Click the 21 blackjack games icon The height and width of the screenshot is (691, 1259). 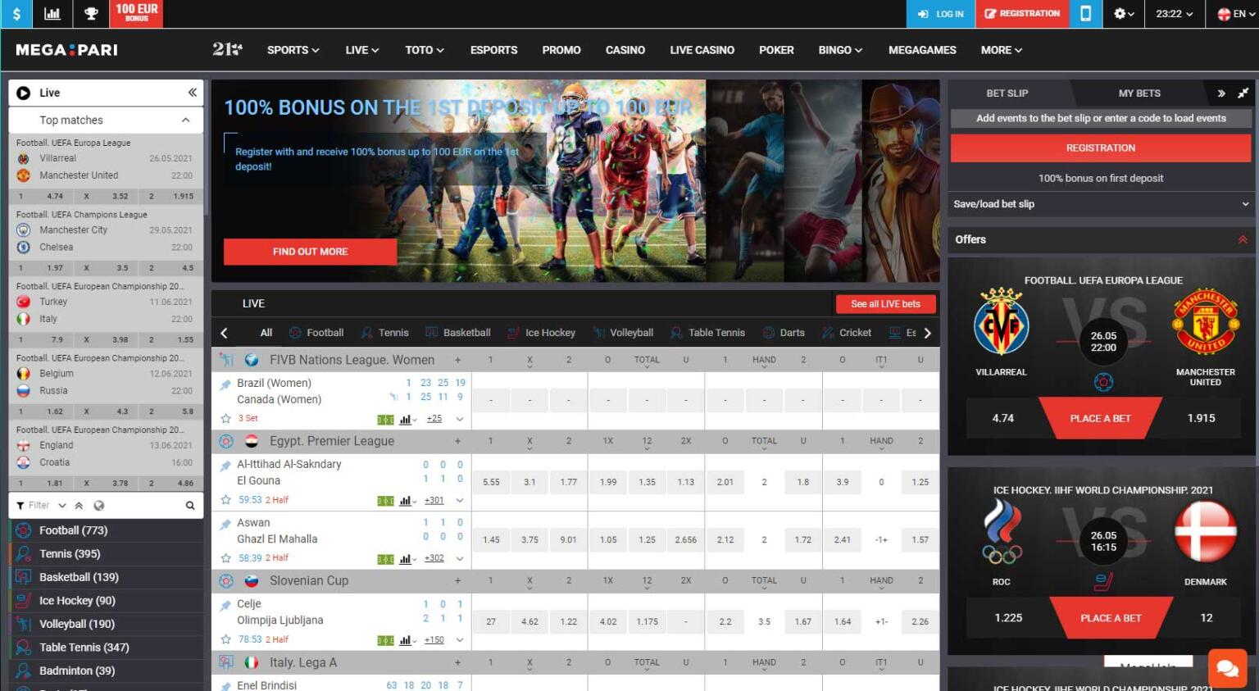(227, 50)
